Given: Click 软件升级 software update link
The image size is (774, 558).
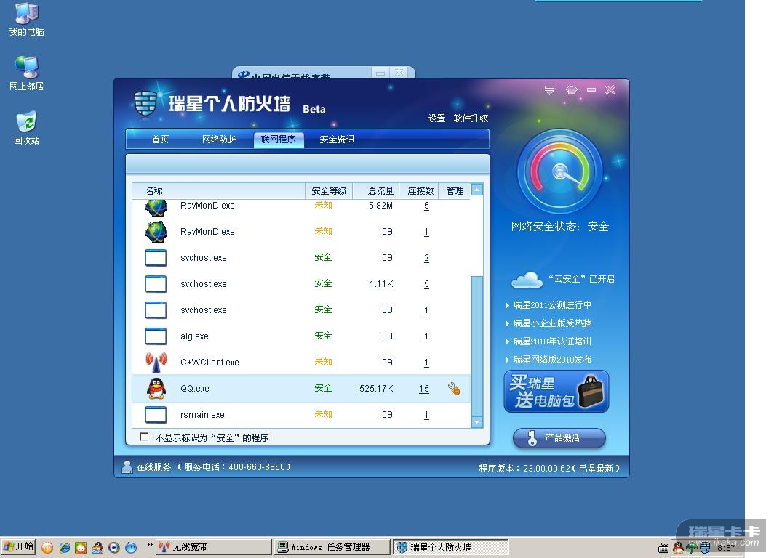Looking at the screenshot, I should (x=471, y=118).
